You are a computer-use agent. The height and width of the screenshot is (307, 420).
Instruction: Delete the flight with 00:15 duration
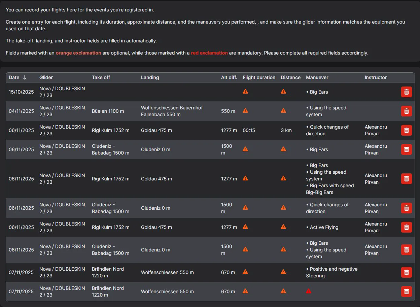click(x=406, y=130)
